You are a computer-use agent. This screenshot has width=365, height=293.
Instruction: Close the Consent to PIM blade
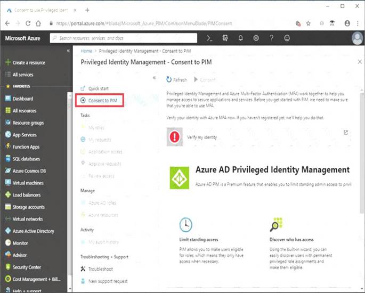[x=360, y=62]
